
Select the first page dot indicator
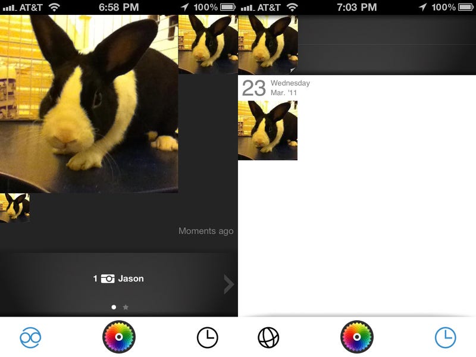click(114, 307)
